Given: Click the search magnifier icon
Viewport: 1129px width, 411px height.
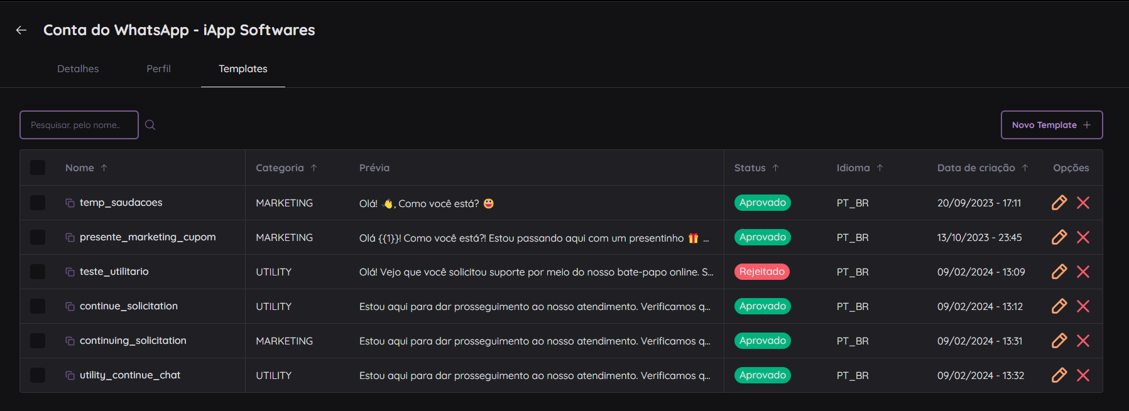Looking at the screenshot, I should click(x=150, y=125).
